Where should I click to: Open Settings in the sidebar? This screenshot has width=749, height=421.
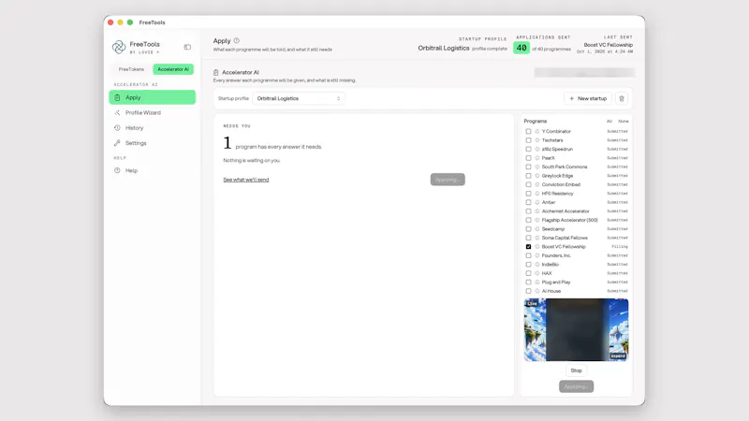click(152, 143)
